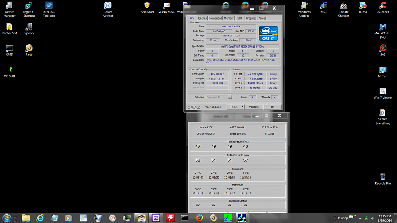Select the Printer Shit folder on the desktop

pos(10,29)
